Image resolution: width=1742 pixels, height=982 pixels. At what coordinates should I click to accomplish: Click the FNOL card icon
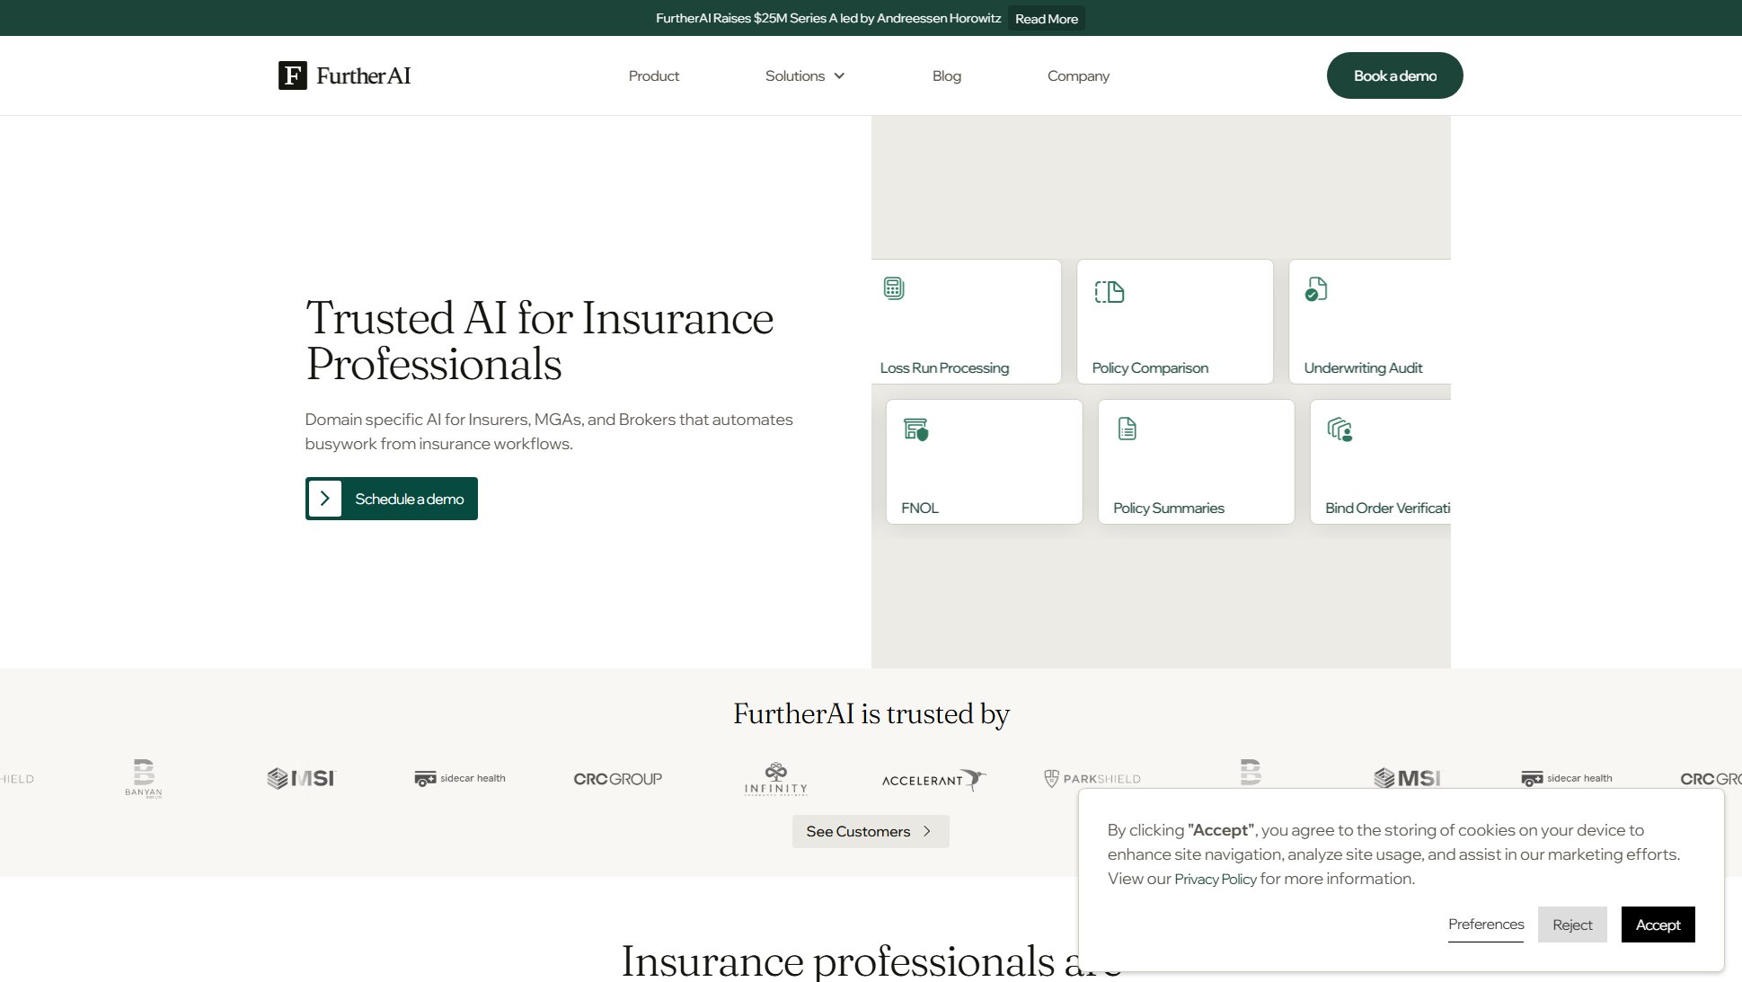click(915, 429)
